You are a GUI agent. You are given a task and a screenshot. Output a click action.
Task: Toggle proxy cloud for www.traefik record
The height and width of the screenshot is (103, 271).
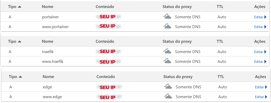coord(167,61)
